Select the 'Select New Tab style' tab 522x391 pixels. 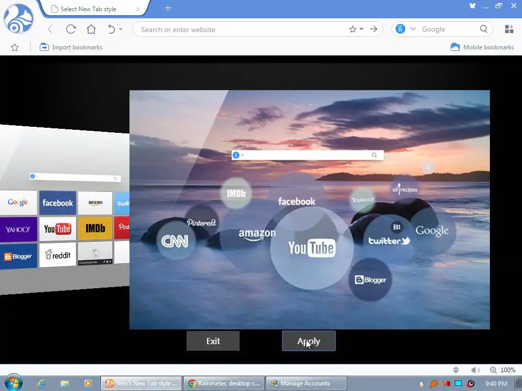coord(88,9)
